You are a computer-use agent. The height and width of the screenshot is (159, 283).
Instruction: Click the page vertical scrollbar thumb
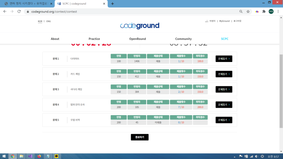[x=281, y=91]
